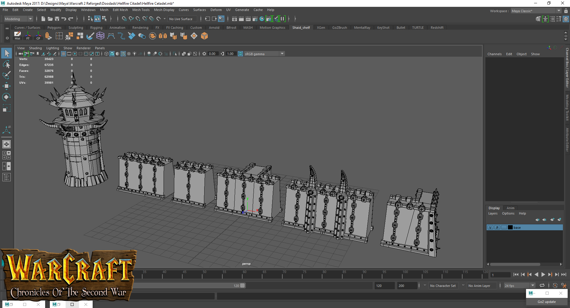Toggle wireframe display in panel toolbar

(106, 54)
